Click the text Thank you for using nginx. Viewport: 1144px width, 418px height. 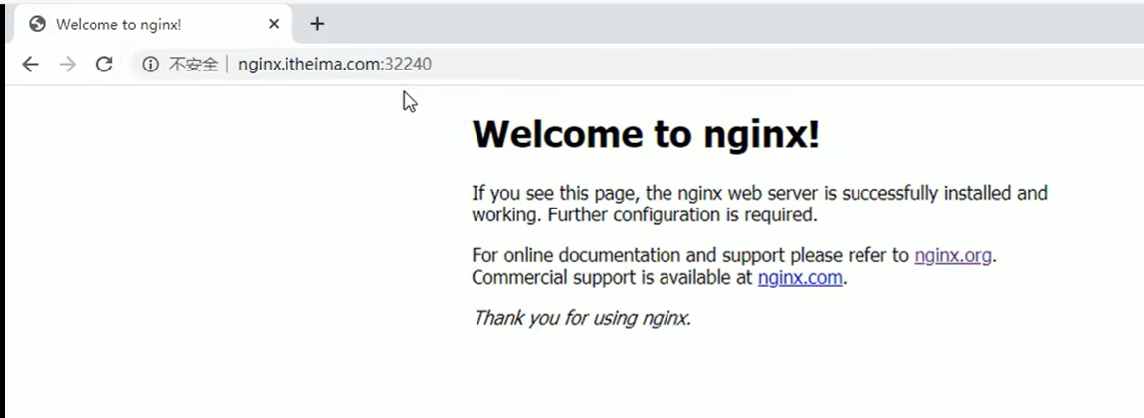[582, 318]
